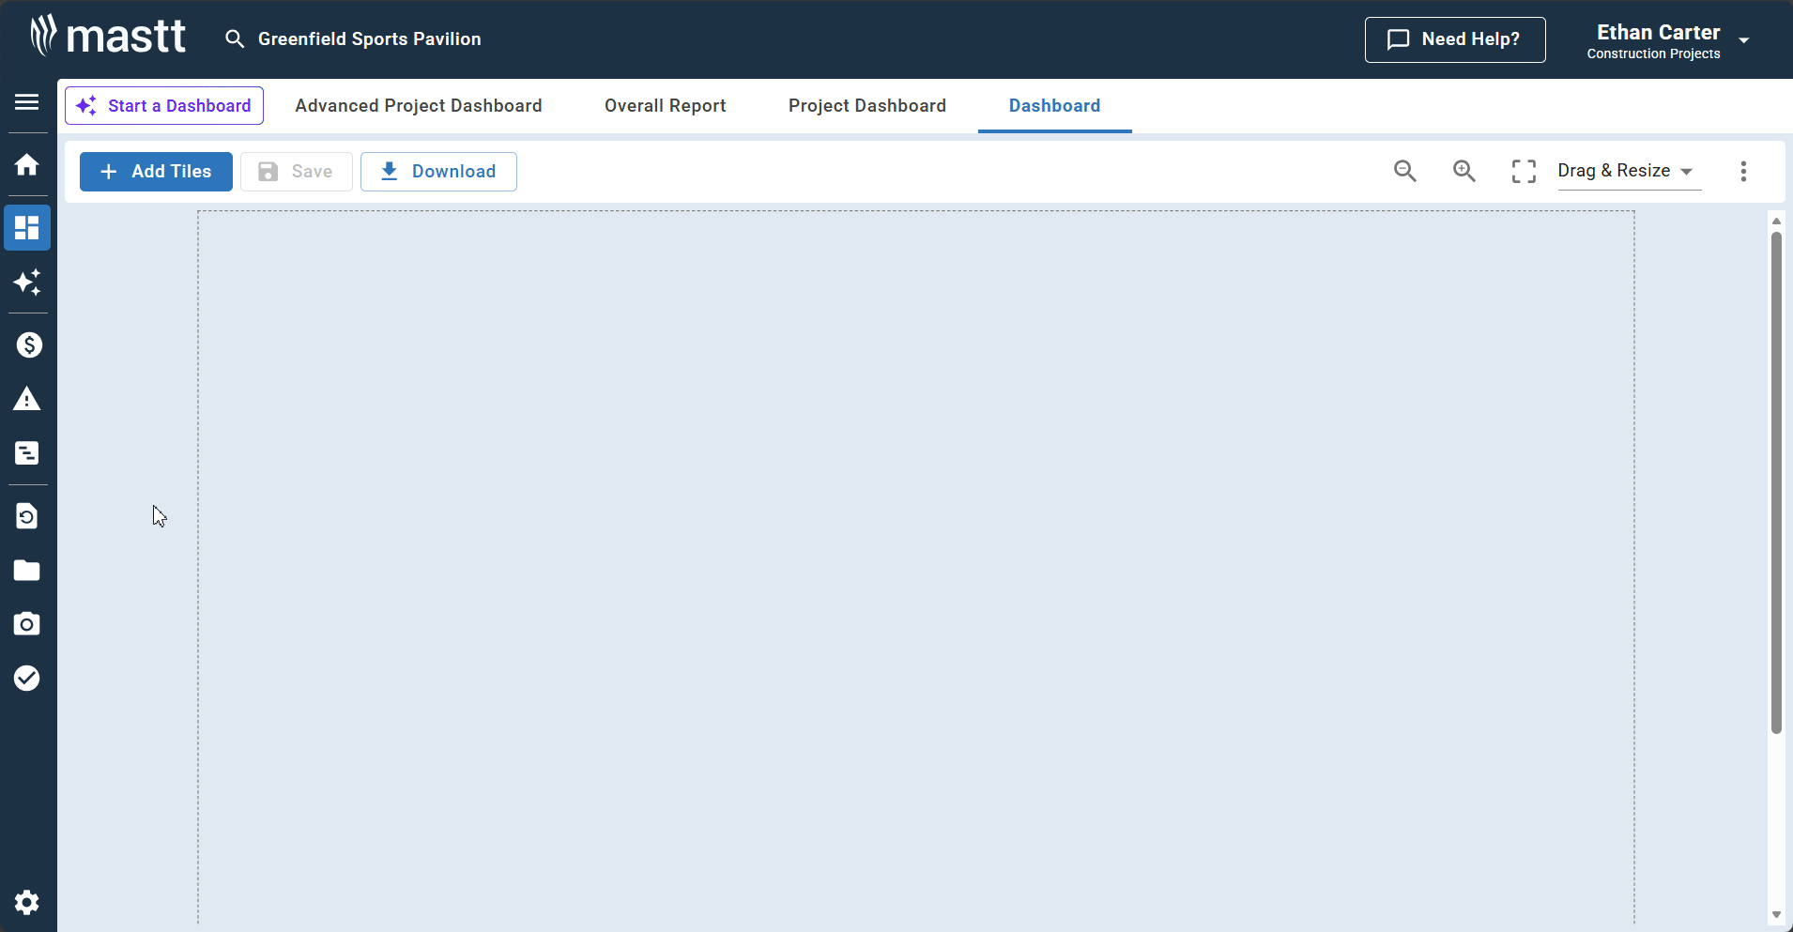
Task: Click the Add Tiles button
Action: (x=156, y=172)
